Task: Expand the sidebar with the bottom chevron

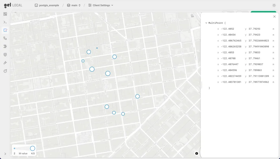Action: click(5, 154)
